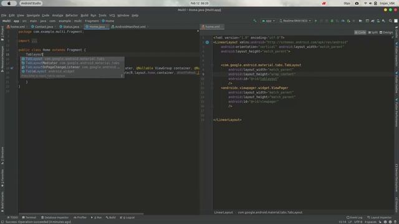This screenshot has width=399, height=224.
Task: Click the Apple logo in the top bar
Action: pyautogui.click(x=9, y=3)
